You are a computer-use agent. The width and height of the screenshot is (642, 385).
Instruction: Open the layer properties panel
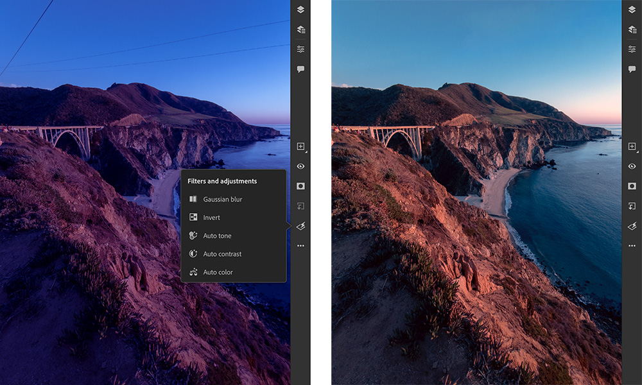(x=300, y=28)
